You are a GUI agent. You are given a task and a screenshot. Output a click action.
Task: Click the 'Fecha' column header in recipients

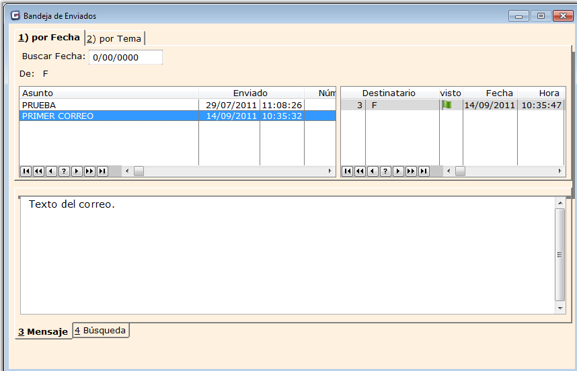499,93
